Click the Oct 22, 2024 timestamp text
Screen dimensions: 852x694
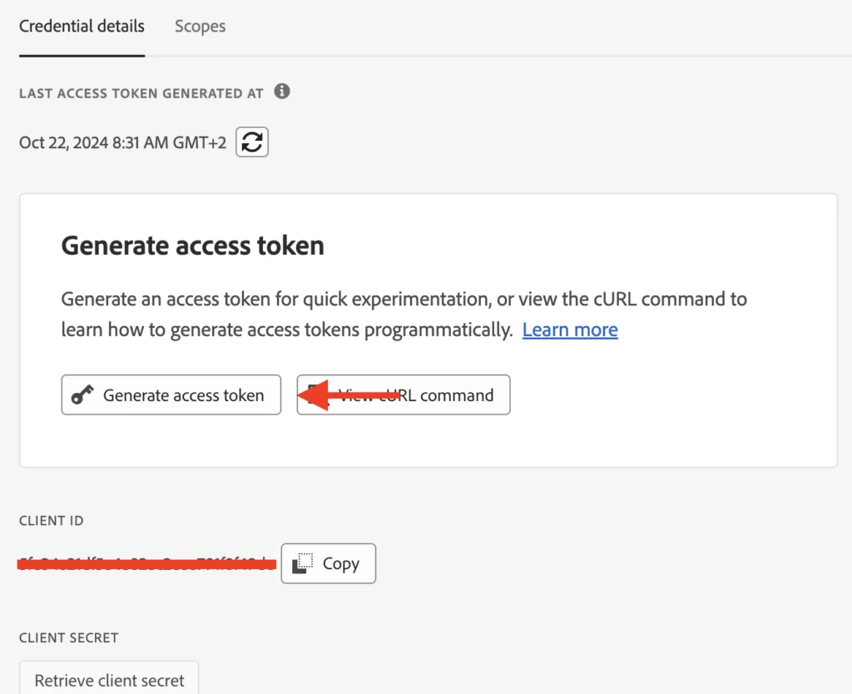coord(122,143)
